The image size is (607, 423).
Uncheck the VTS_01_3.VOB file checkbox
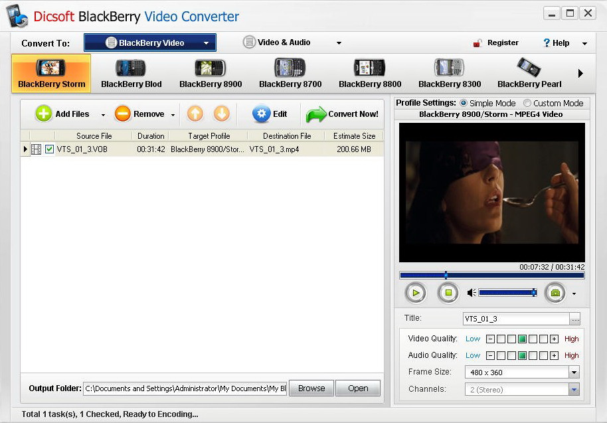coord(49,149)
